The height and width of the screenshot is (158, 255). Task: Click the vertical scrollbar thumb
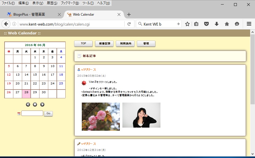(x=252, y=70)
